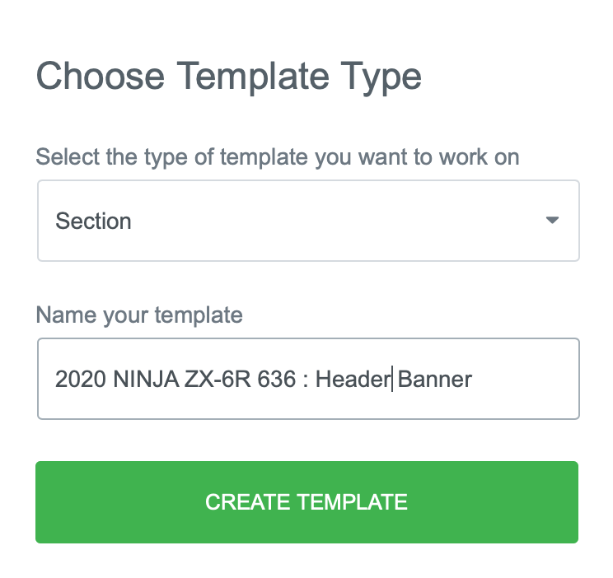Click the 'Choose Template Type' heading
Screen dimensions: 613x578
tap(229, 77)
